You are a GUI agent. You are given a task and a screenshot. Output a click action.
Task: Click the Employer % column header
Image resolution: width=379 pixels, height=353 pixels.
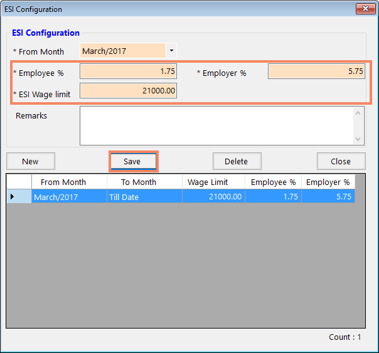point(328,182)
